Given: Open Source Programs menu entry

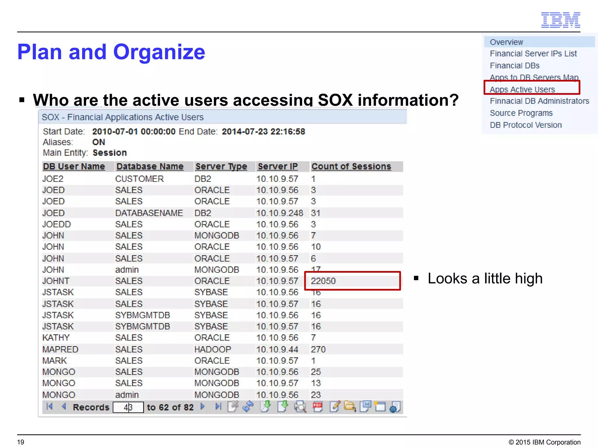Looking at the screenshot, I should coord(521,113).
